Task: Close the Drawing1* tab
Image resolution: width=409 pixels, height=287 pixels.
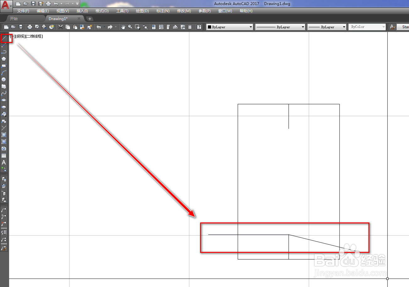Action: tap(79, 19)
